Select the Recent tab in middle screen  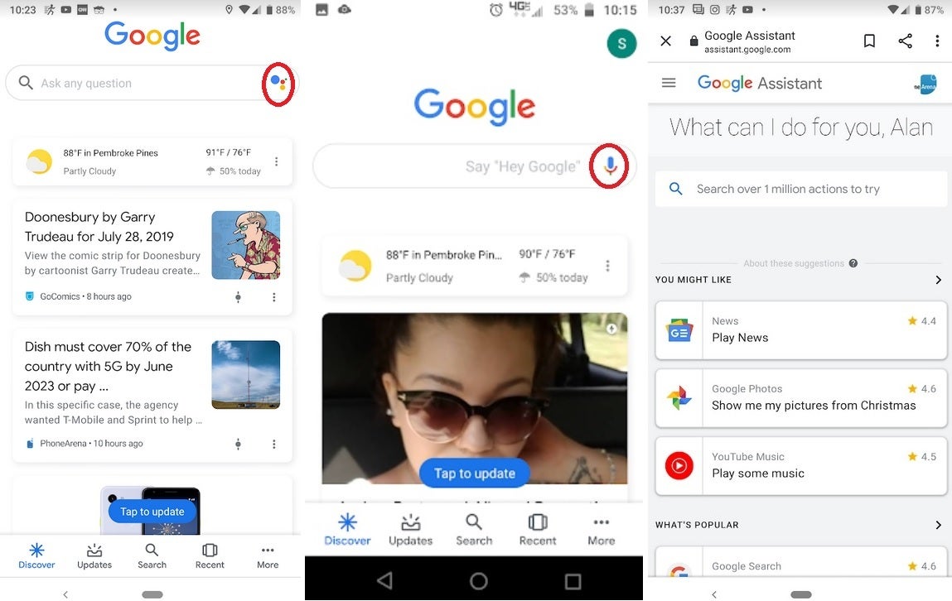tap(538, 530)
